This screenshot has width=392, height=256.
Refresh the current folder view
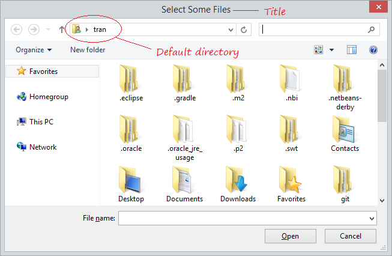244,30
